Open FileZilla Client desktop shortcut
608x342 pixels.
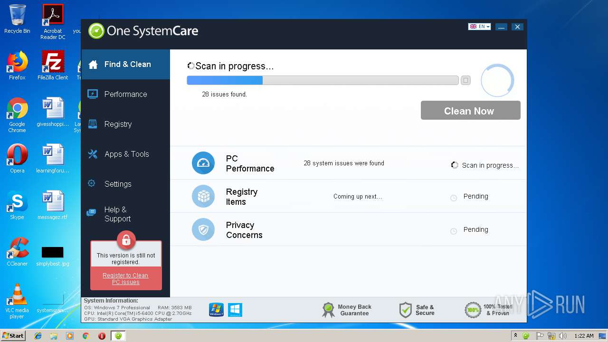(x=53, y=65)
